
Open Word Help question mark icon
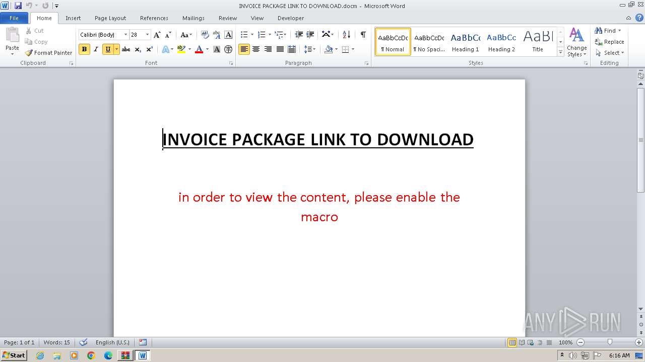639,18
